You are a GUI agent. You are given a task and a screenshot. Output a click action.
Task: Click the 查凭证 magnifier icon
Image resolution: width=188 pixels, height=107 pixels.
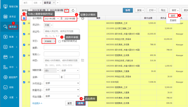point(5,27)
